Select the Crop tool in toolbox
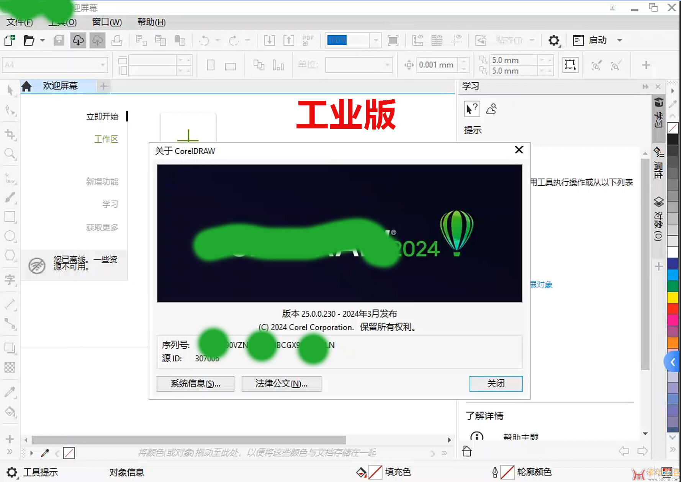This screenshot has width=681, height=482. click(10, 134)
